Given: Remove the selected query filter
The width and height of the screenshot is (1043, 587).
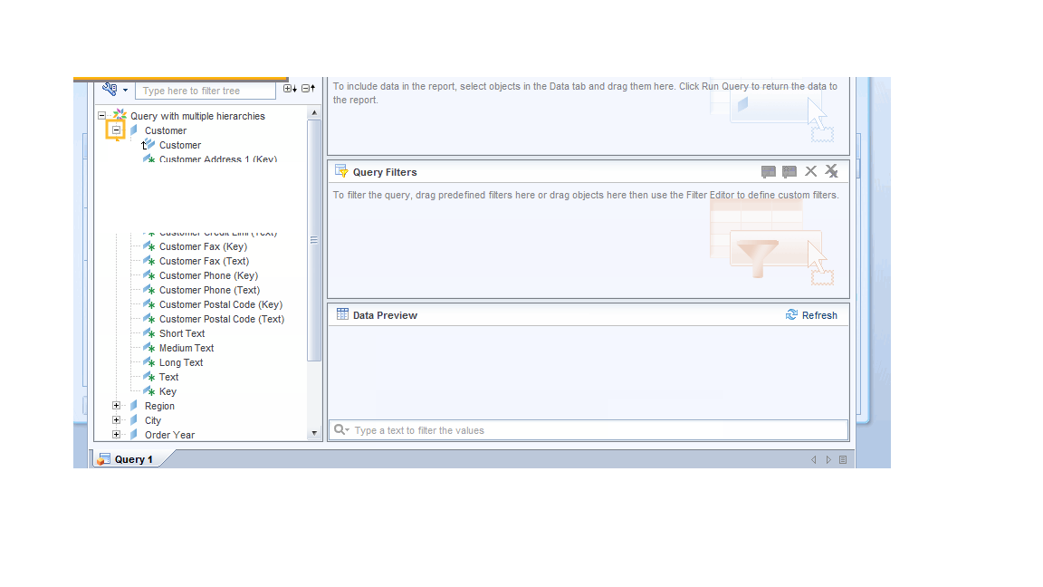Looking at the screenshot, I should (x=811, y=171).
